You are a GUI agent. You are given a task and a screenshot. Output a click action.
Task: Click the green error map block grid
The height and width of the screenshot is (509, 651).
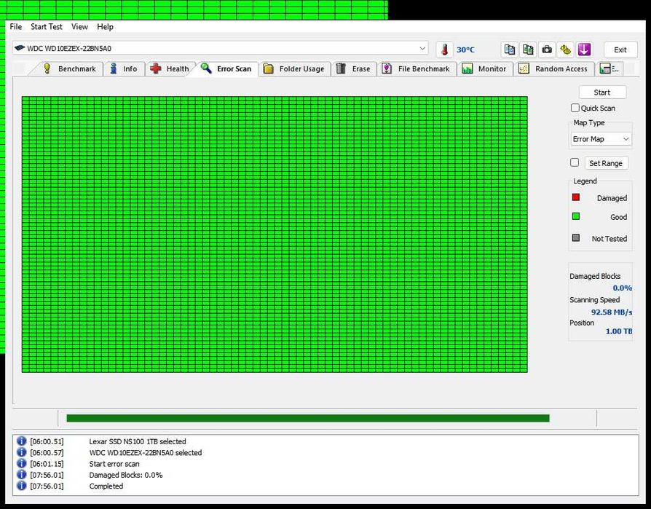275,234
